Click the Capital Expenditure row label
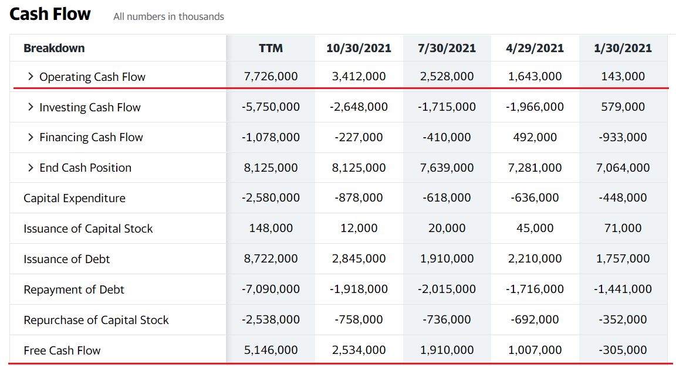 tap(74, 199)
